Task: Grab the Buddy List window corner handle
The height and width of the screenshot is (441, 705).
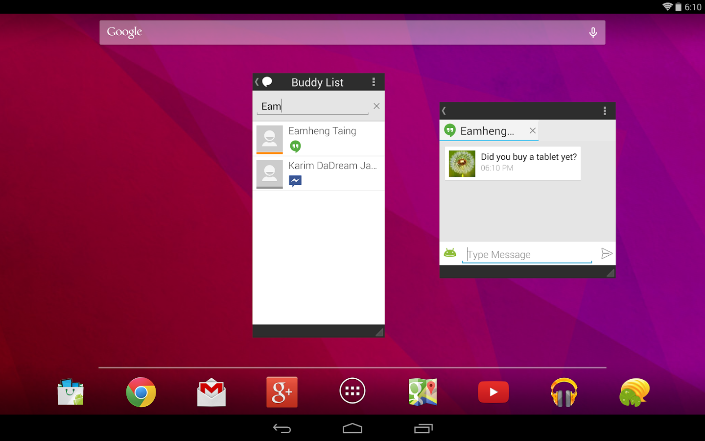Action: coord(379,332)
